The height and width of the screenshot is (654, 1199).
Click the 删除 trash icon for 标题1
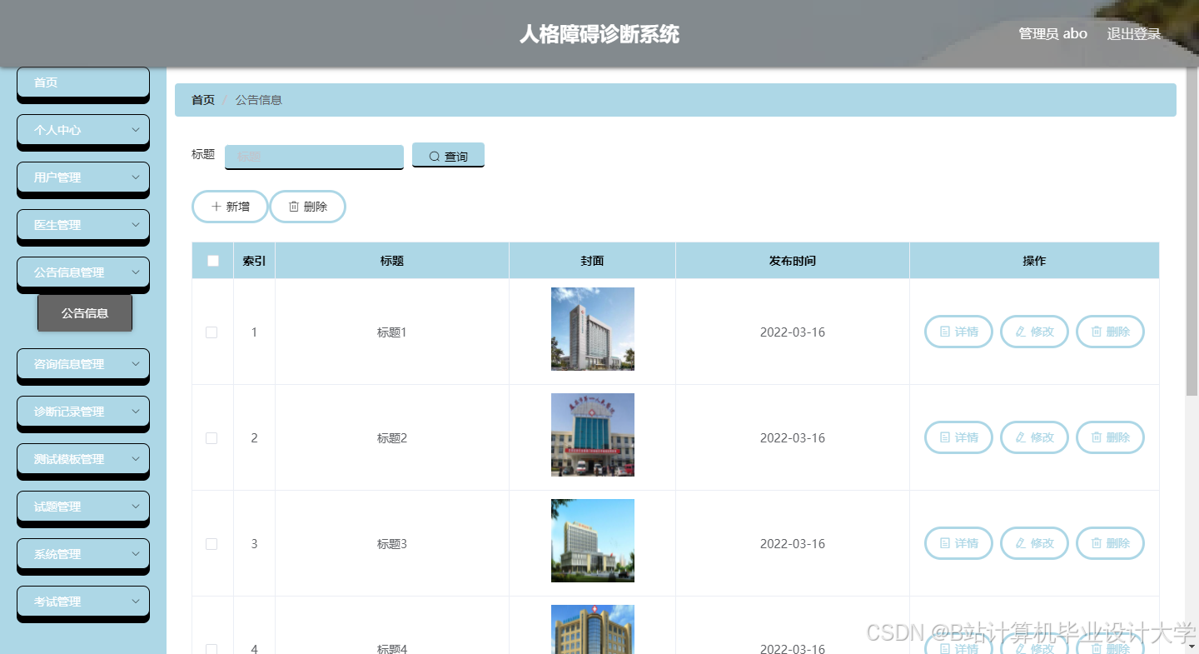tap(1097, 332)
